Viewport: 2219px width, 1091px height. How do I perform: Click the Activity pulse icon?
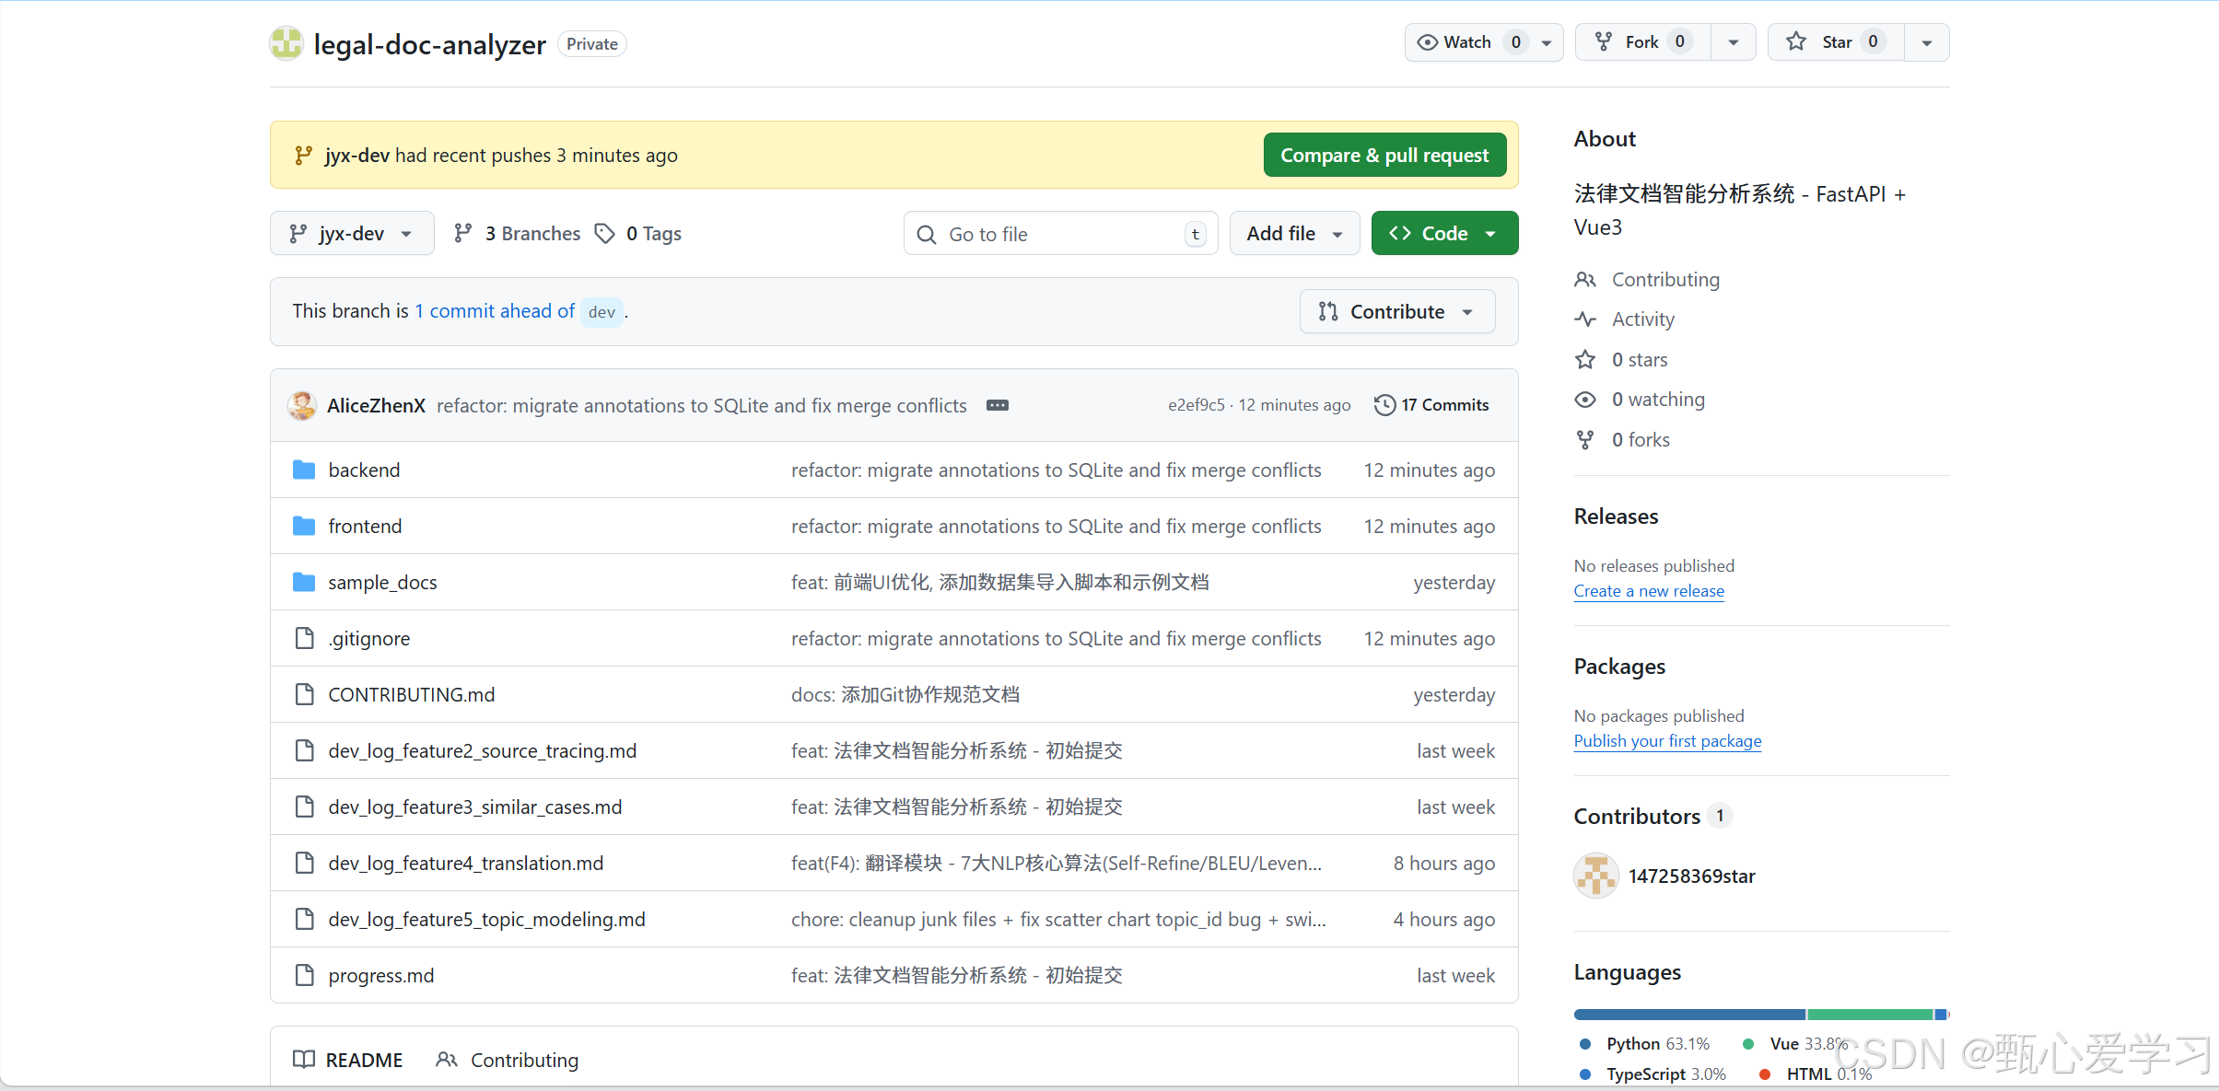1584,319
